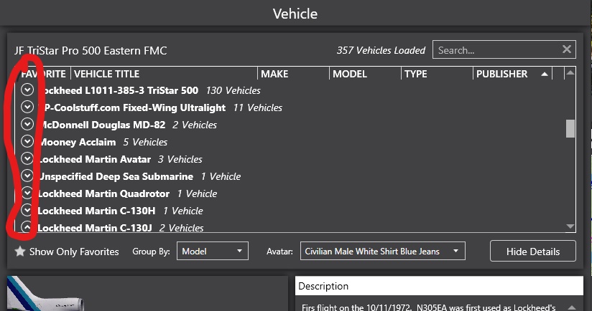Select the '3 Vehicles' count for Avatar

pos(180,159)
